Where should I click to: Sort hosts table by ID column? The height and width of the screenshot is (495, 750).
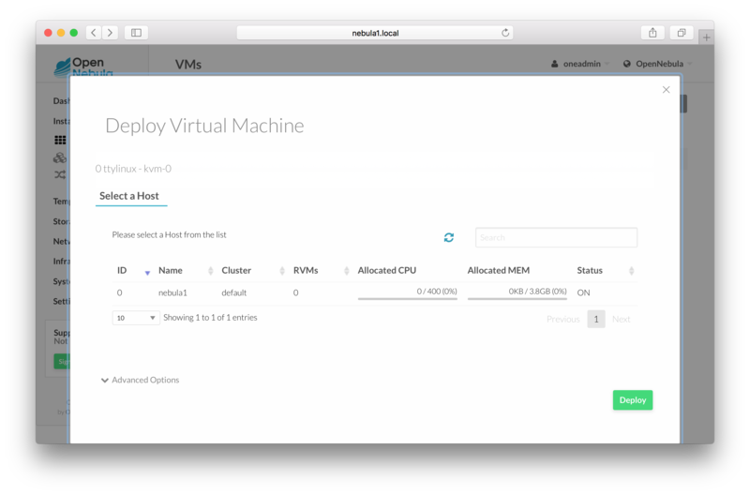(x=133, y=271)
